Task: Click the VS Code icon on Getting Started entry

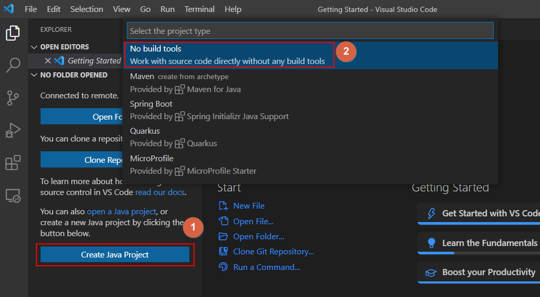Action: point(59,60)
